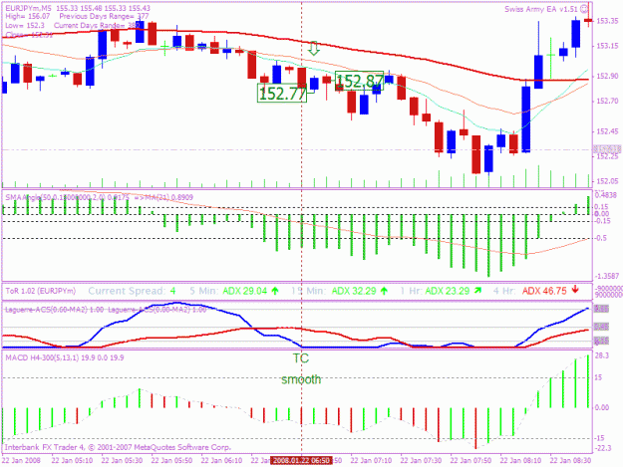Click the SMAAngle indicator label
The height and width of the screenshot is (467, 623).
tap(100, 197)
